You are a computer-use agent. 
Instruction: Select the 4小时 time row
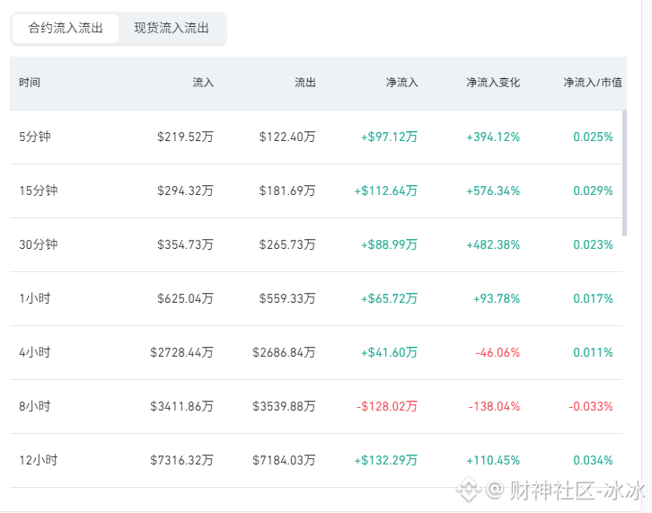click(x=316, y=352)
